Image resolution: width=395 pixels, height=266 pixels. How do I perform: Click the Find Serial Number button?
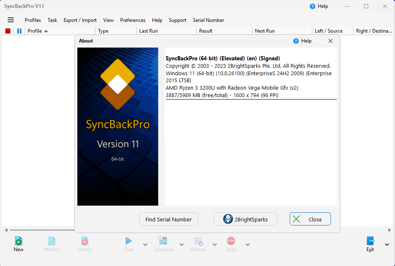(169, 219)
